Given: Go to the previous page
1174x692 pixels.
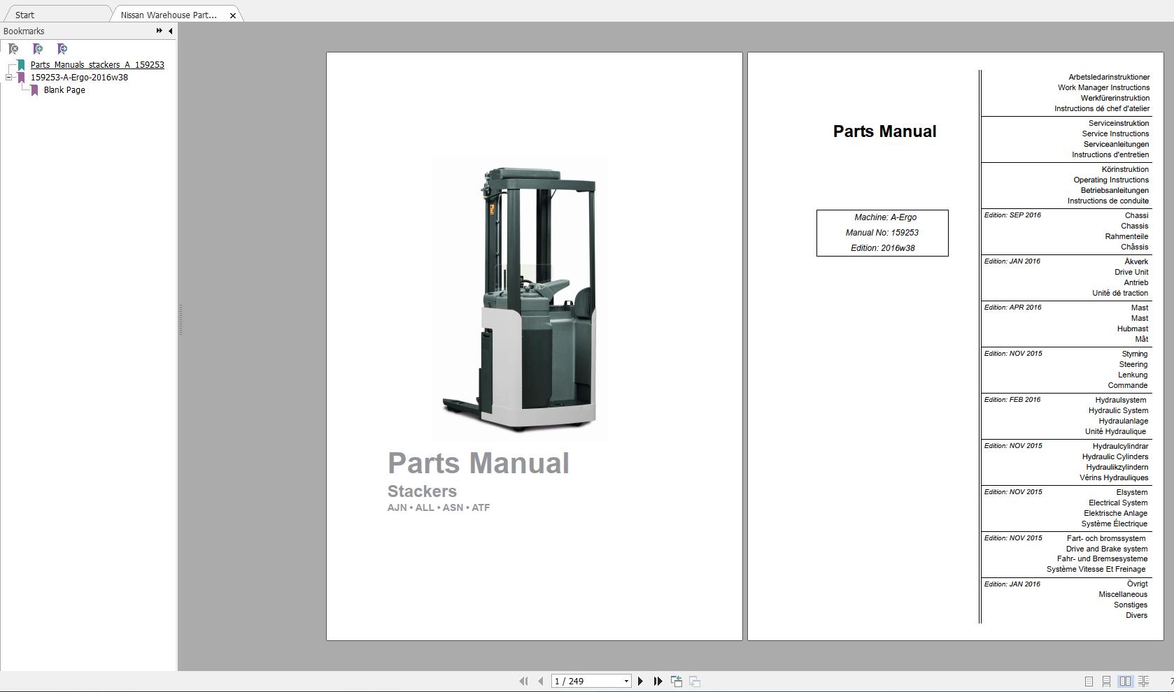Looking at the screenshot, I should pyautogui.click(x=540, y=681).
